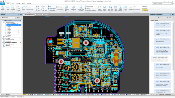Screen dimensions: 175x98
Task: Open the Libraries panel tab
Action: 3,95
